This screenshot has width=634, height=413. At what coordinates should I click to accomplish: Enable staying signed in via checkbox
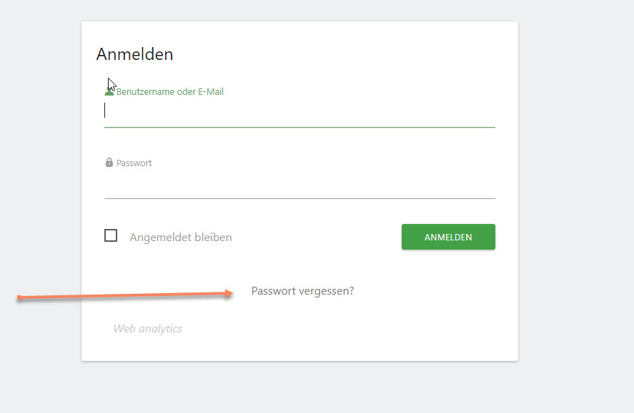[x=111, y=235]
